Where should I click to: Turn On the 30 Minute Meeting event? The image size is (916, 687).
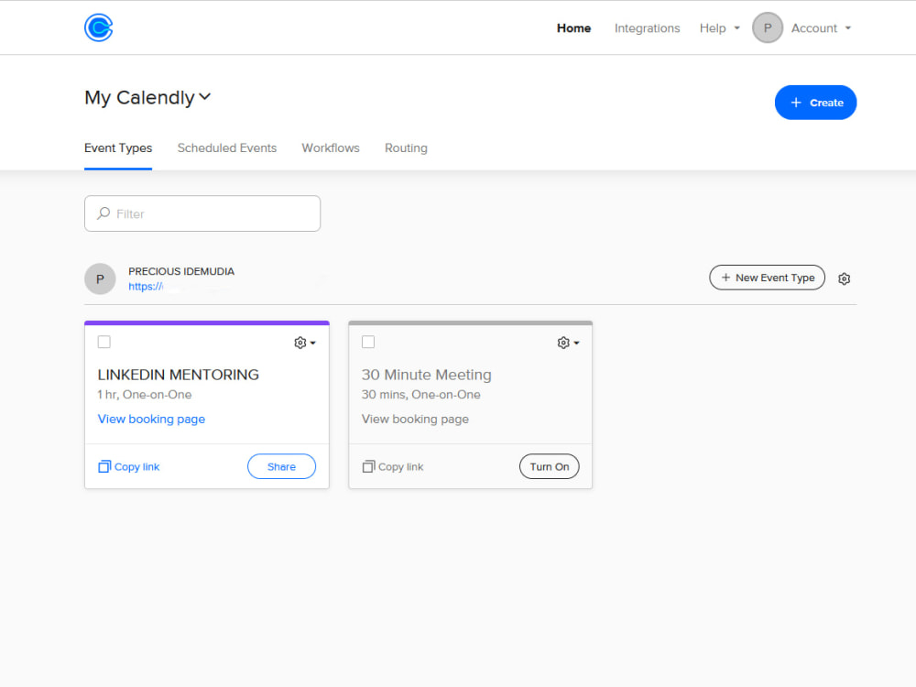pos(549,467)
